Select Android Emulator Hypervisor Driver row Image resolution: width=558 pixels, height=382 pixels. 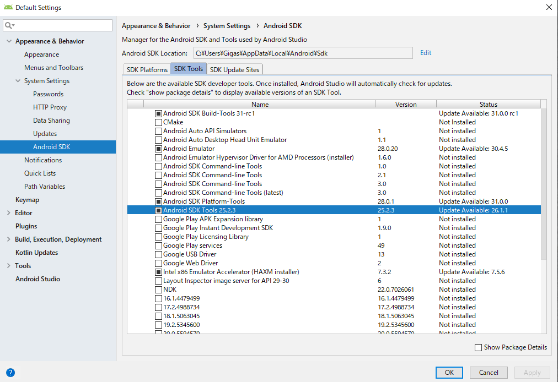coord(334,157)
